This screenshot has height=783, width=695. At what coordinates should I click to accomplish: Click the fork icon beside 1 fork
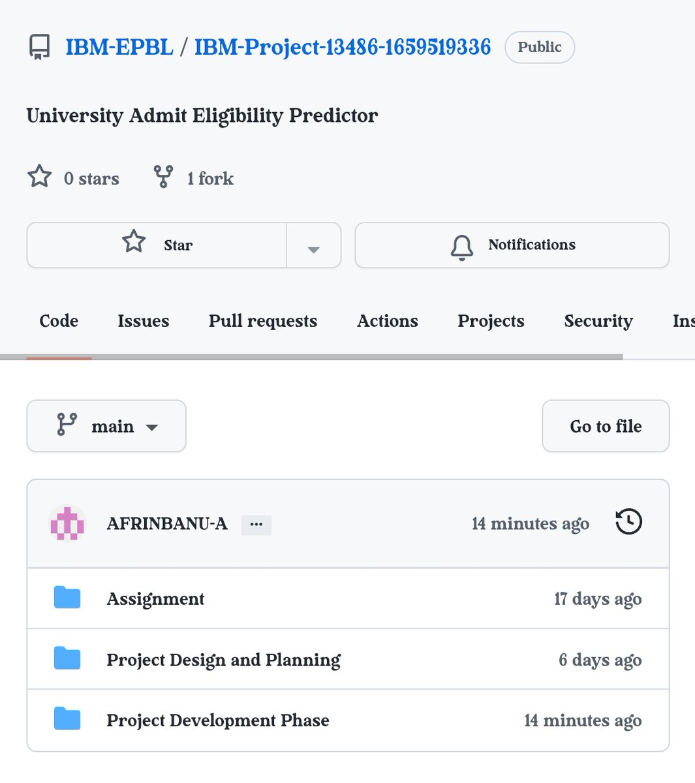pos(163,176)
